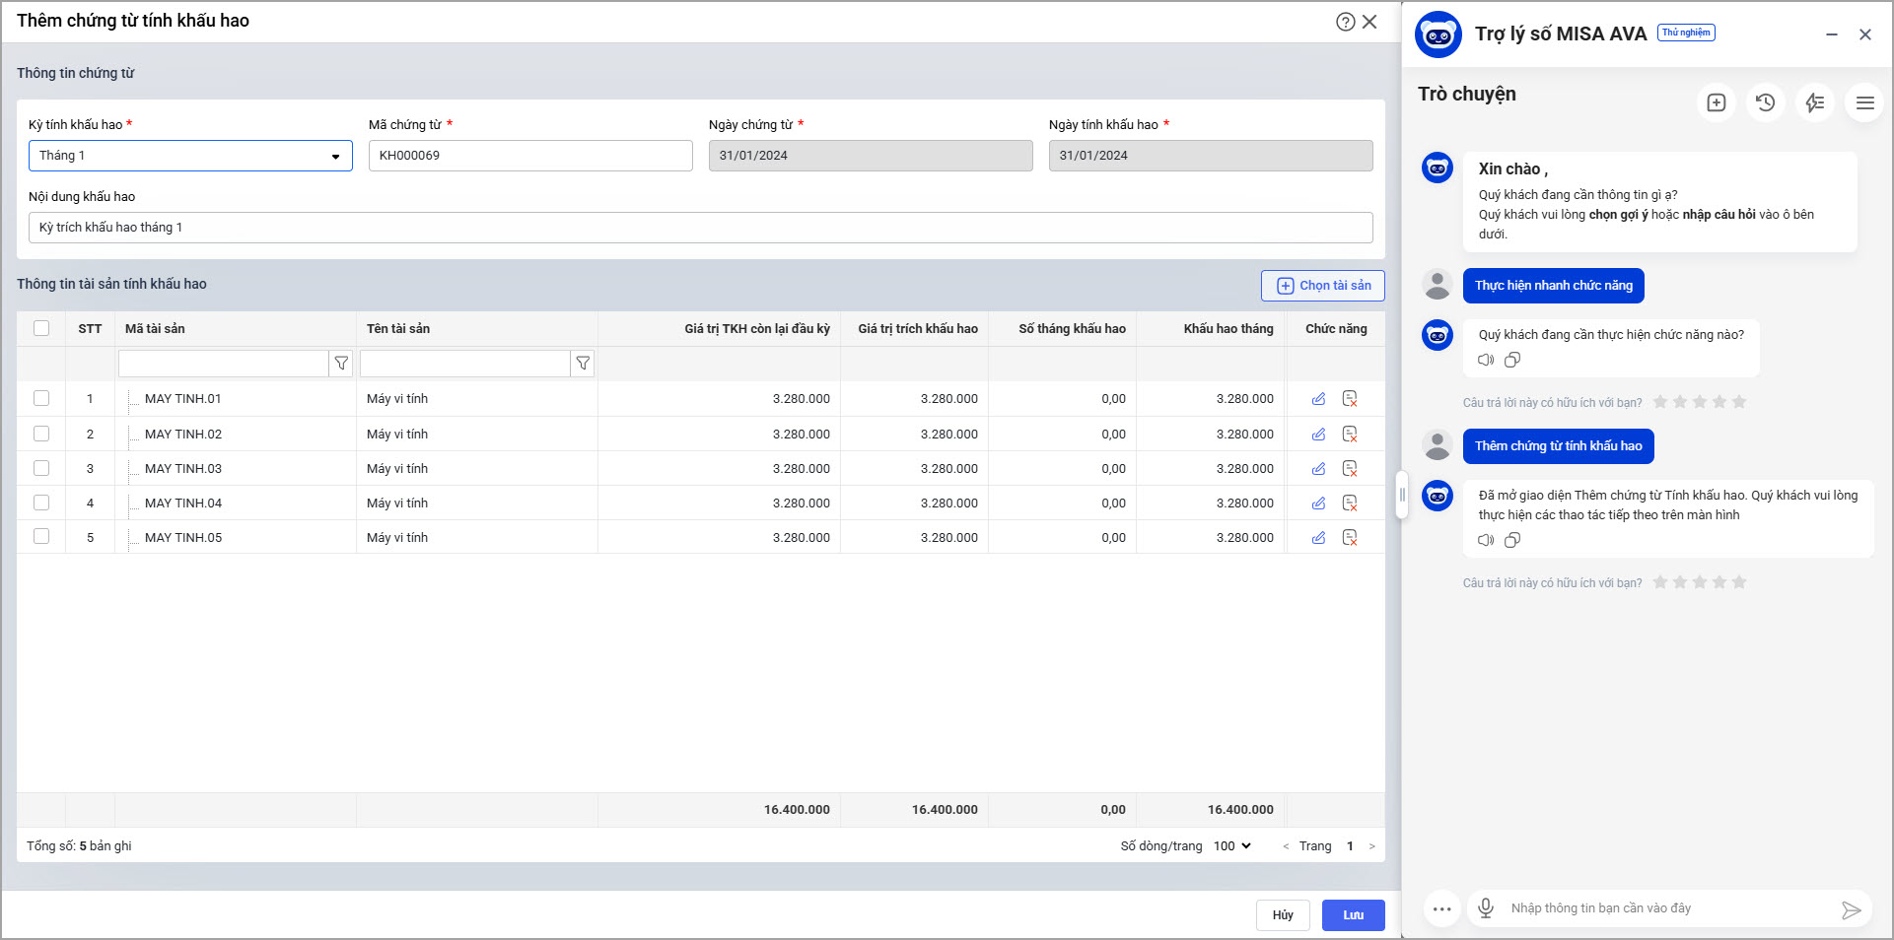
Task: Tick the select-all header checkbox
Action: pyautogui.click(x=41, y=328)
